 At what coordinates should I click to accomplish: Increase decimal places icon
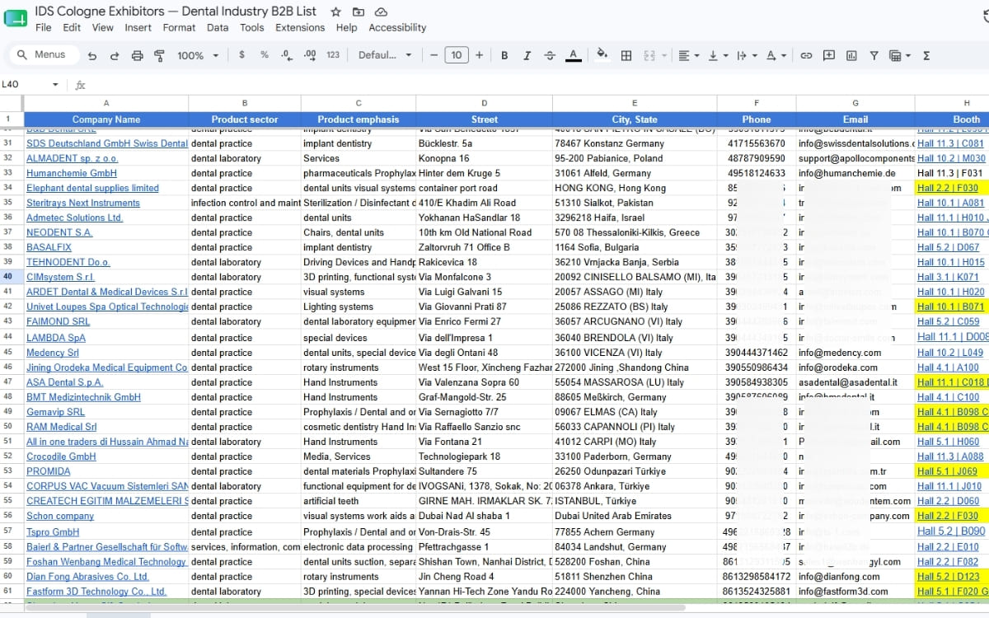coord(310,55)
